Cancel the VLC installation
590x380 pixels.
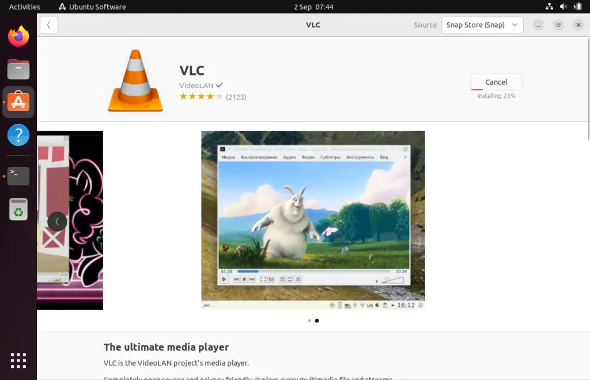pos(496,82)
